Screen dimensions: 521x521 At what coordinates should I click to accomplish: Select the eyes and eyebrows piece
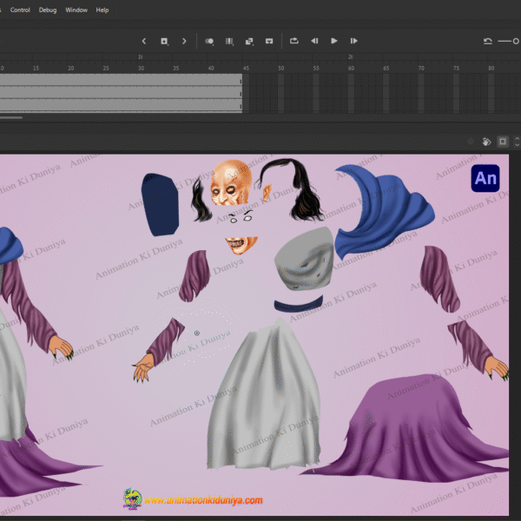(x=241, y=216)
